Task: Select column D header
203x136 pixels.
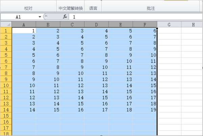Action: click(96, 24)
